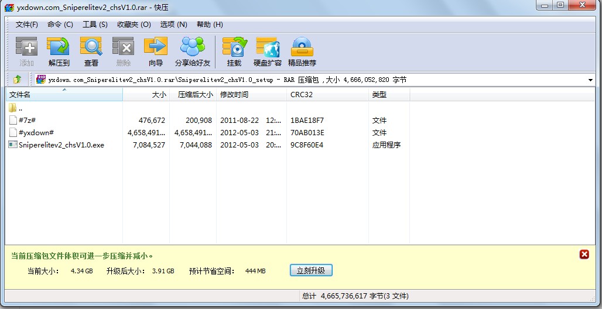Screen dimensions: 602x309
Task: Click the 立刻升级 button
Action: click(311, 270)
